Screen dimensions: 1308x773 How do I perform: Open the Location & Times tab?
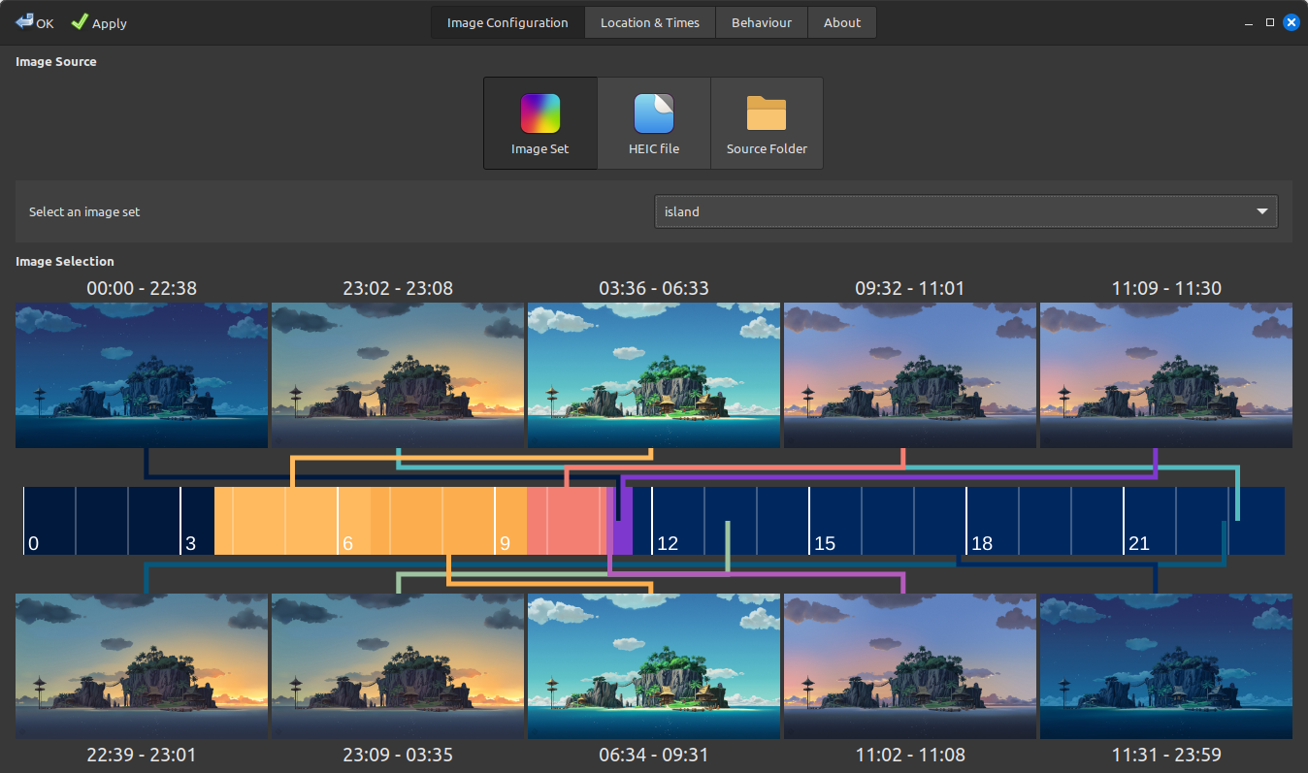(650, 22)
